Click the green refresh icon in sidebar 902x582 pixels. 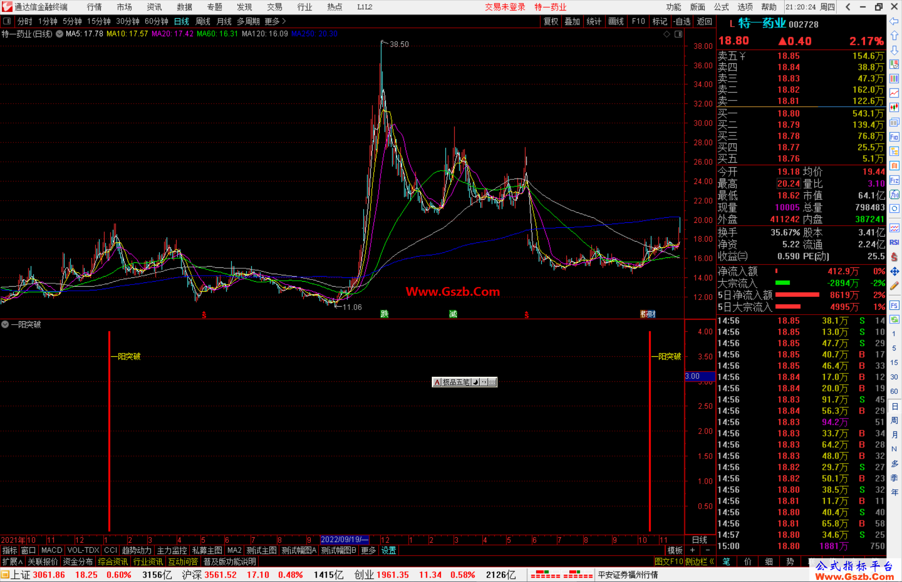click(x=894, y=320)
